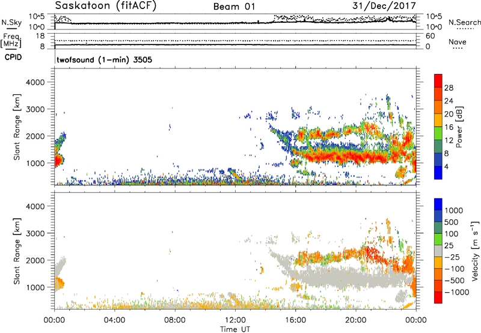Viewport: 481px width, 333px height.
Task: Click the "28" value on the power scale
Action: tap(449, 88)
